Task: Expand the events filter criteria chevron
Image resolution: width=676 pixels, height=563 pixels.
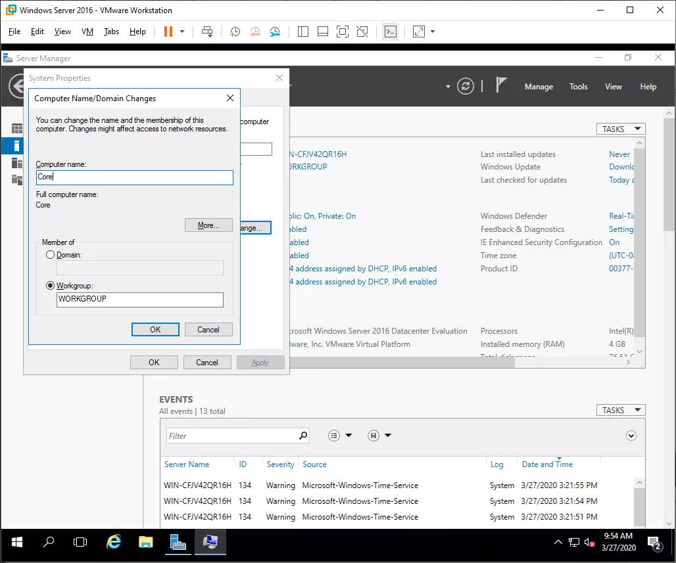Action: coord(631,436)
